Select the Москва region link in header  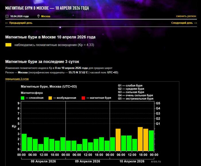click(46, 16)
